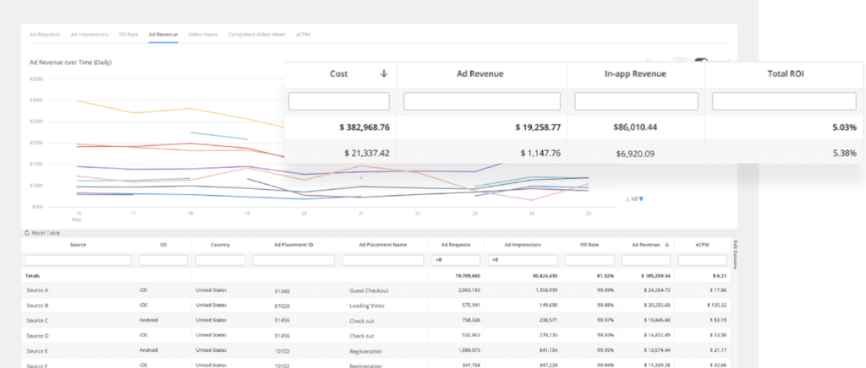Click the overlay Ad Revenue filter field
This screenshot has width=866, height=368.
pyautogui.click(x=481, y=101)
